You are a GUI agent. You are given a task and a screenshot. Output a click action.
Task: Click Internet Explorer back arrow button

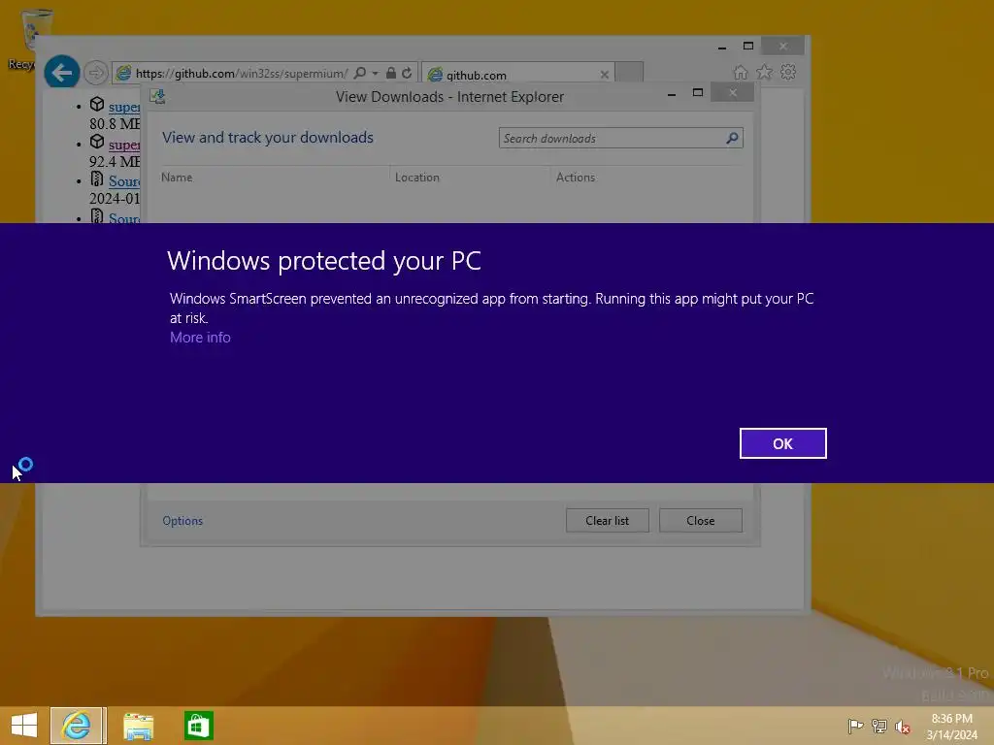tap(61, 72)
